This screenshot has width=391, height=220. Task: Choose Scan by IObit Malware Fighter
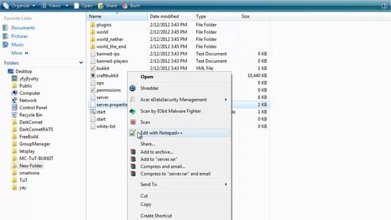[x=179, y=111]
